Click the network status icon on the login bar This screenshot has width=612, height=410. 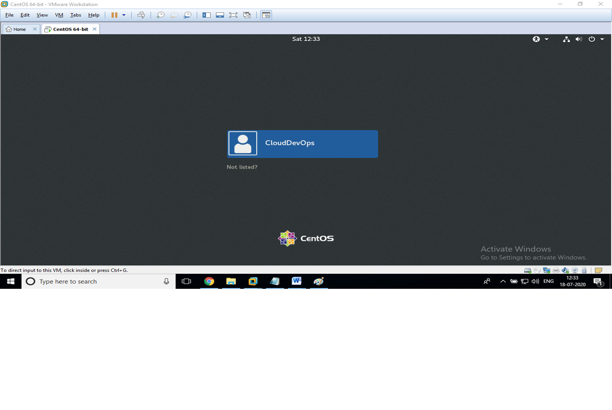pos(566,39)
